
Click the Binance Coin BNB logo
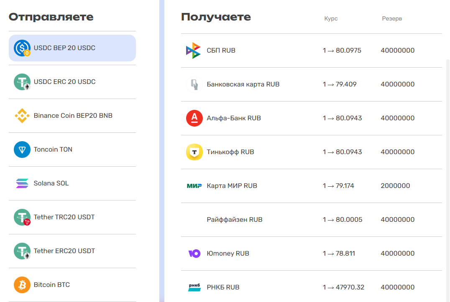(22, 116)
